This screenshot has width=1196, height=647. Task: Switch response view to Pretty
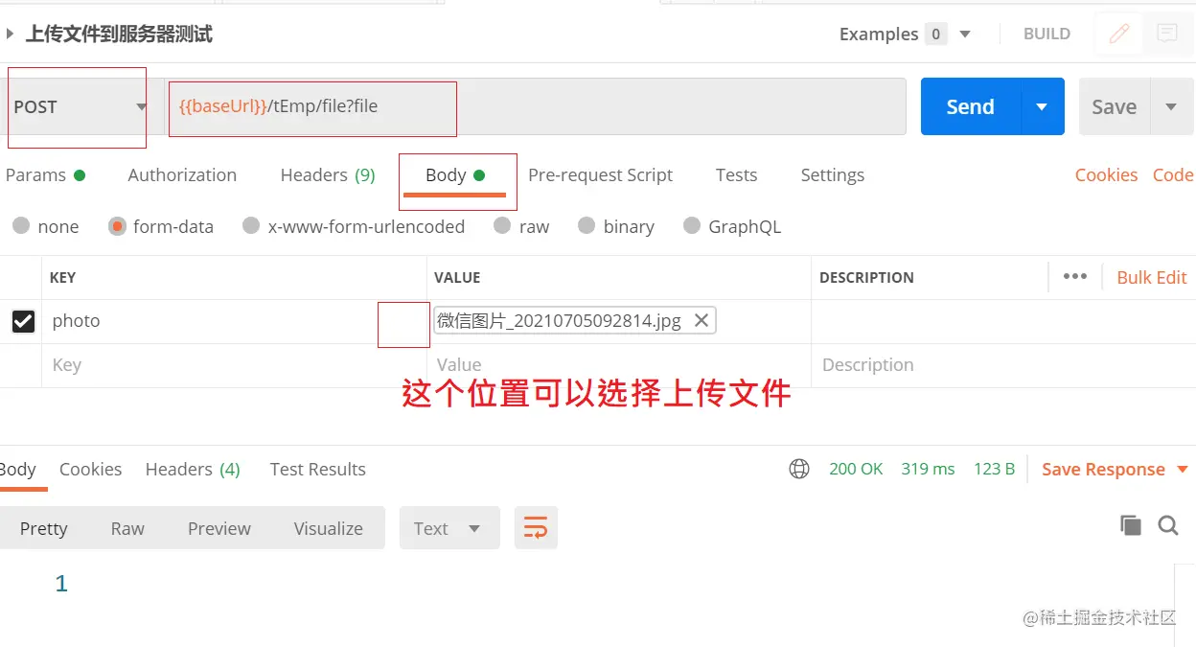(44, 528)
